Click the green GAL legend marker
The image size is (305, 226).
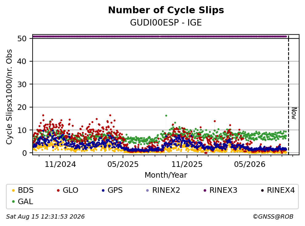pos(13,202)
